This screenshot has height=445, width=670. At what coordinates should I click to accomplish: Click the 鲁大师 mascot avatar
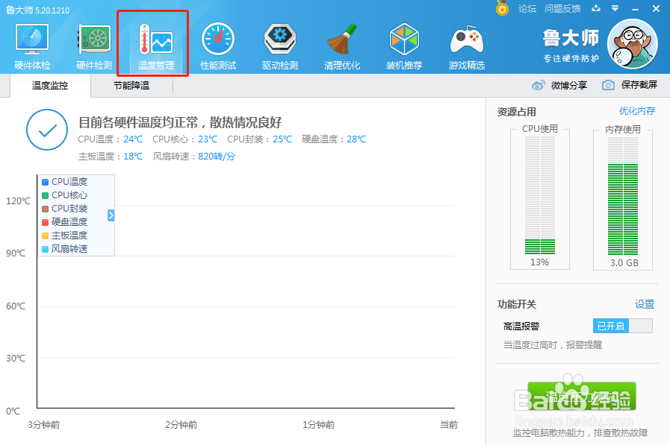click(633, 44)
